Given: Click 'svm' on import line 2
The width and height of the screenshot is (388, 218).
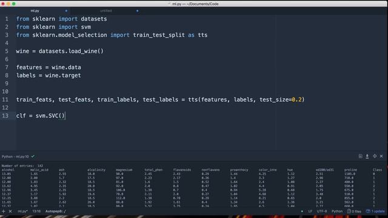Looking at the screenshot, I should (86, 27).
